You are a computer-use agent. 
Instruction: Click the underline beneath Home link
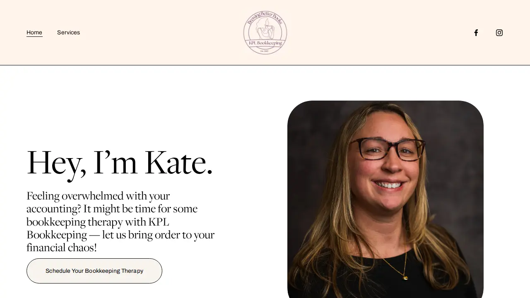(34, 36)
